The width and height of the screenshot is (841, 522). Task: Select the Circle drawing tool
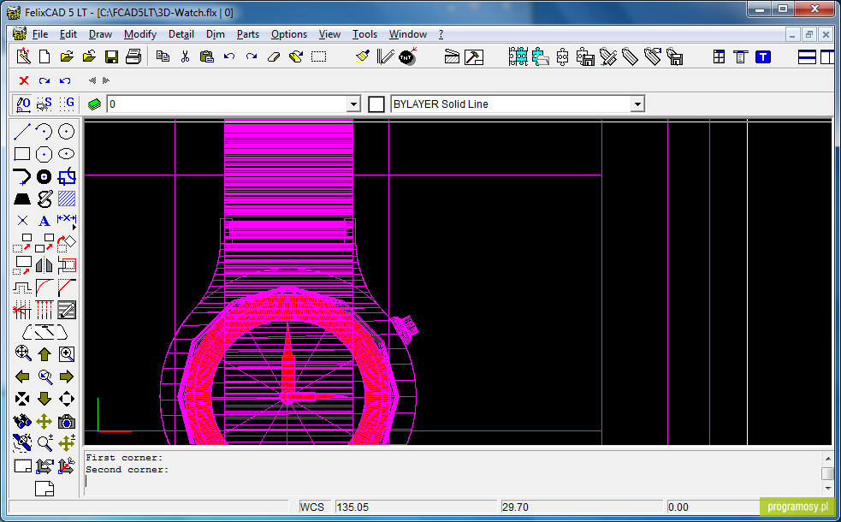click(x=66, y=132)
